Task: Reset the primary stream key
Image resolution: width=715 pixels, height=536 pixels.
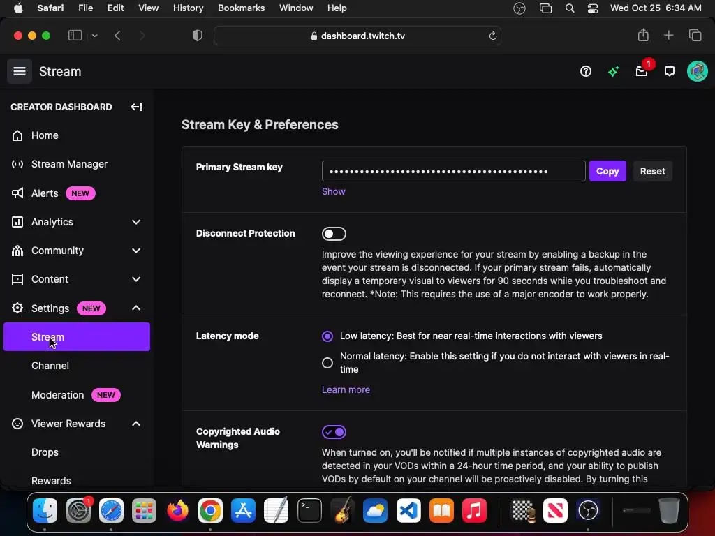Action: tap(652, 171)
